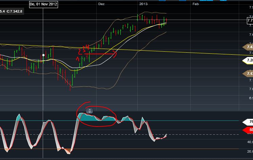253x160 pixels.
Task: Click the 'Feb' time axis label
Action: click(196, 4)
